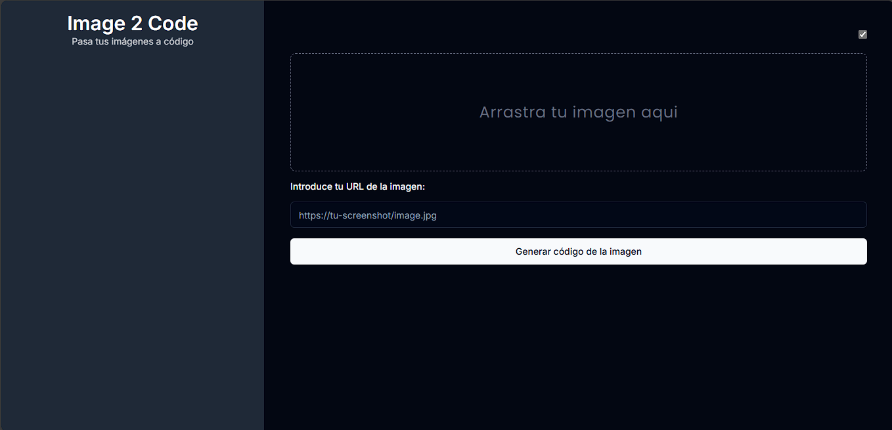Focus the 'https://tu-screenshot/image.jpg' text box

pos(578,215)
